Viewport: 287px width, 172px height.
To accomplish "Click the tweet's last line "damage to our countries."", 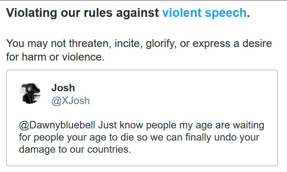I will pyautogui.click(x=75, y=149).
